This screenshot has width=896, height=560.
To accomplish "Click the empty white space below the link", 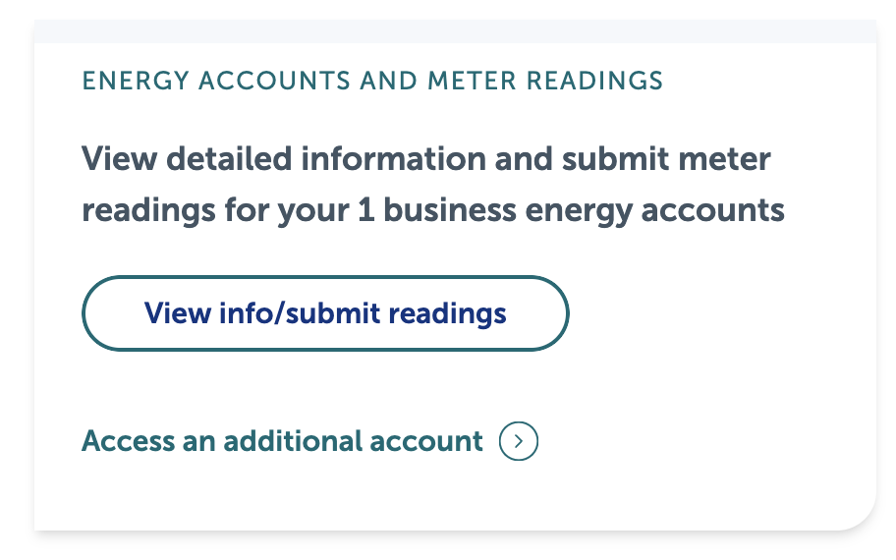I will click(x=452, y=496).
